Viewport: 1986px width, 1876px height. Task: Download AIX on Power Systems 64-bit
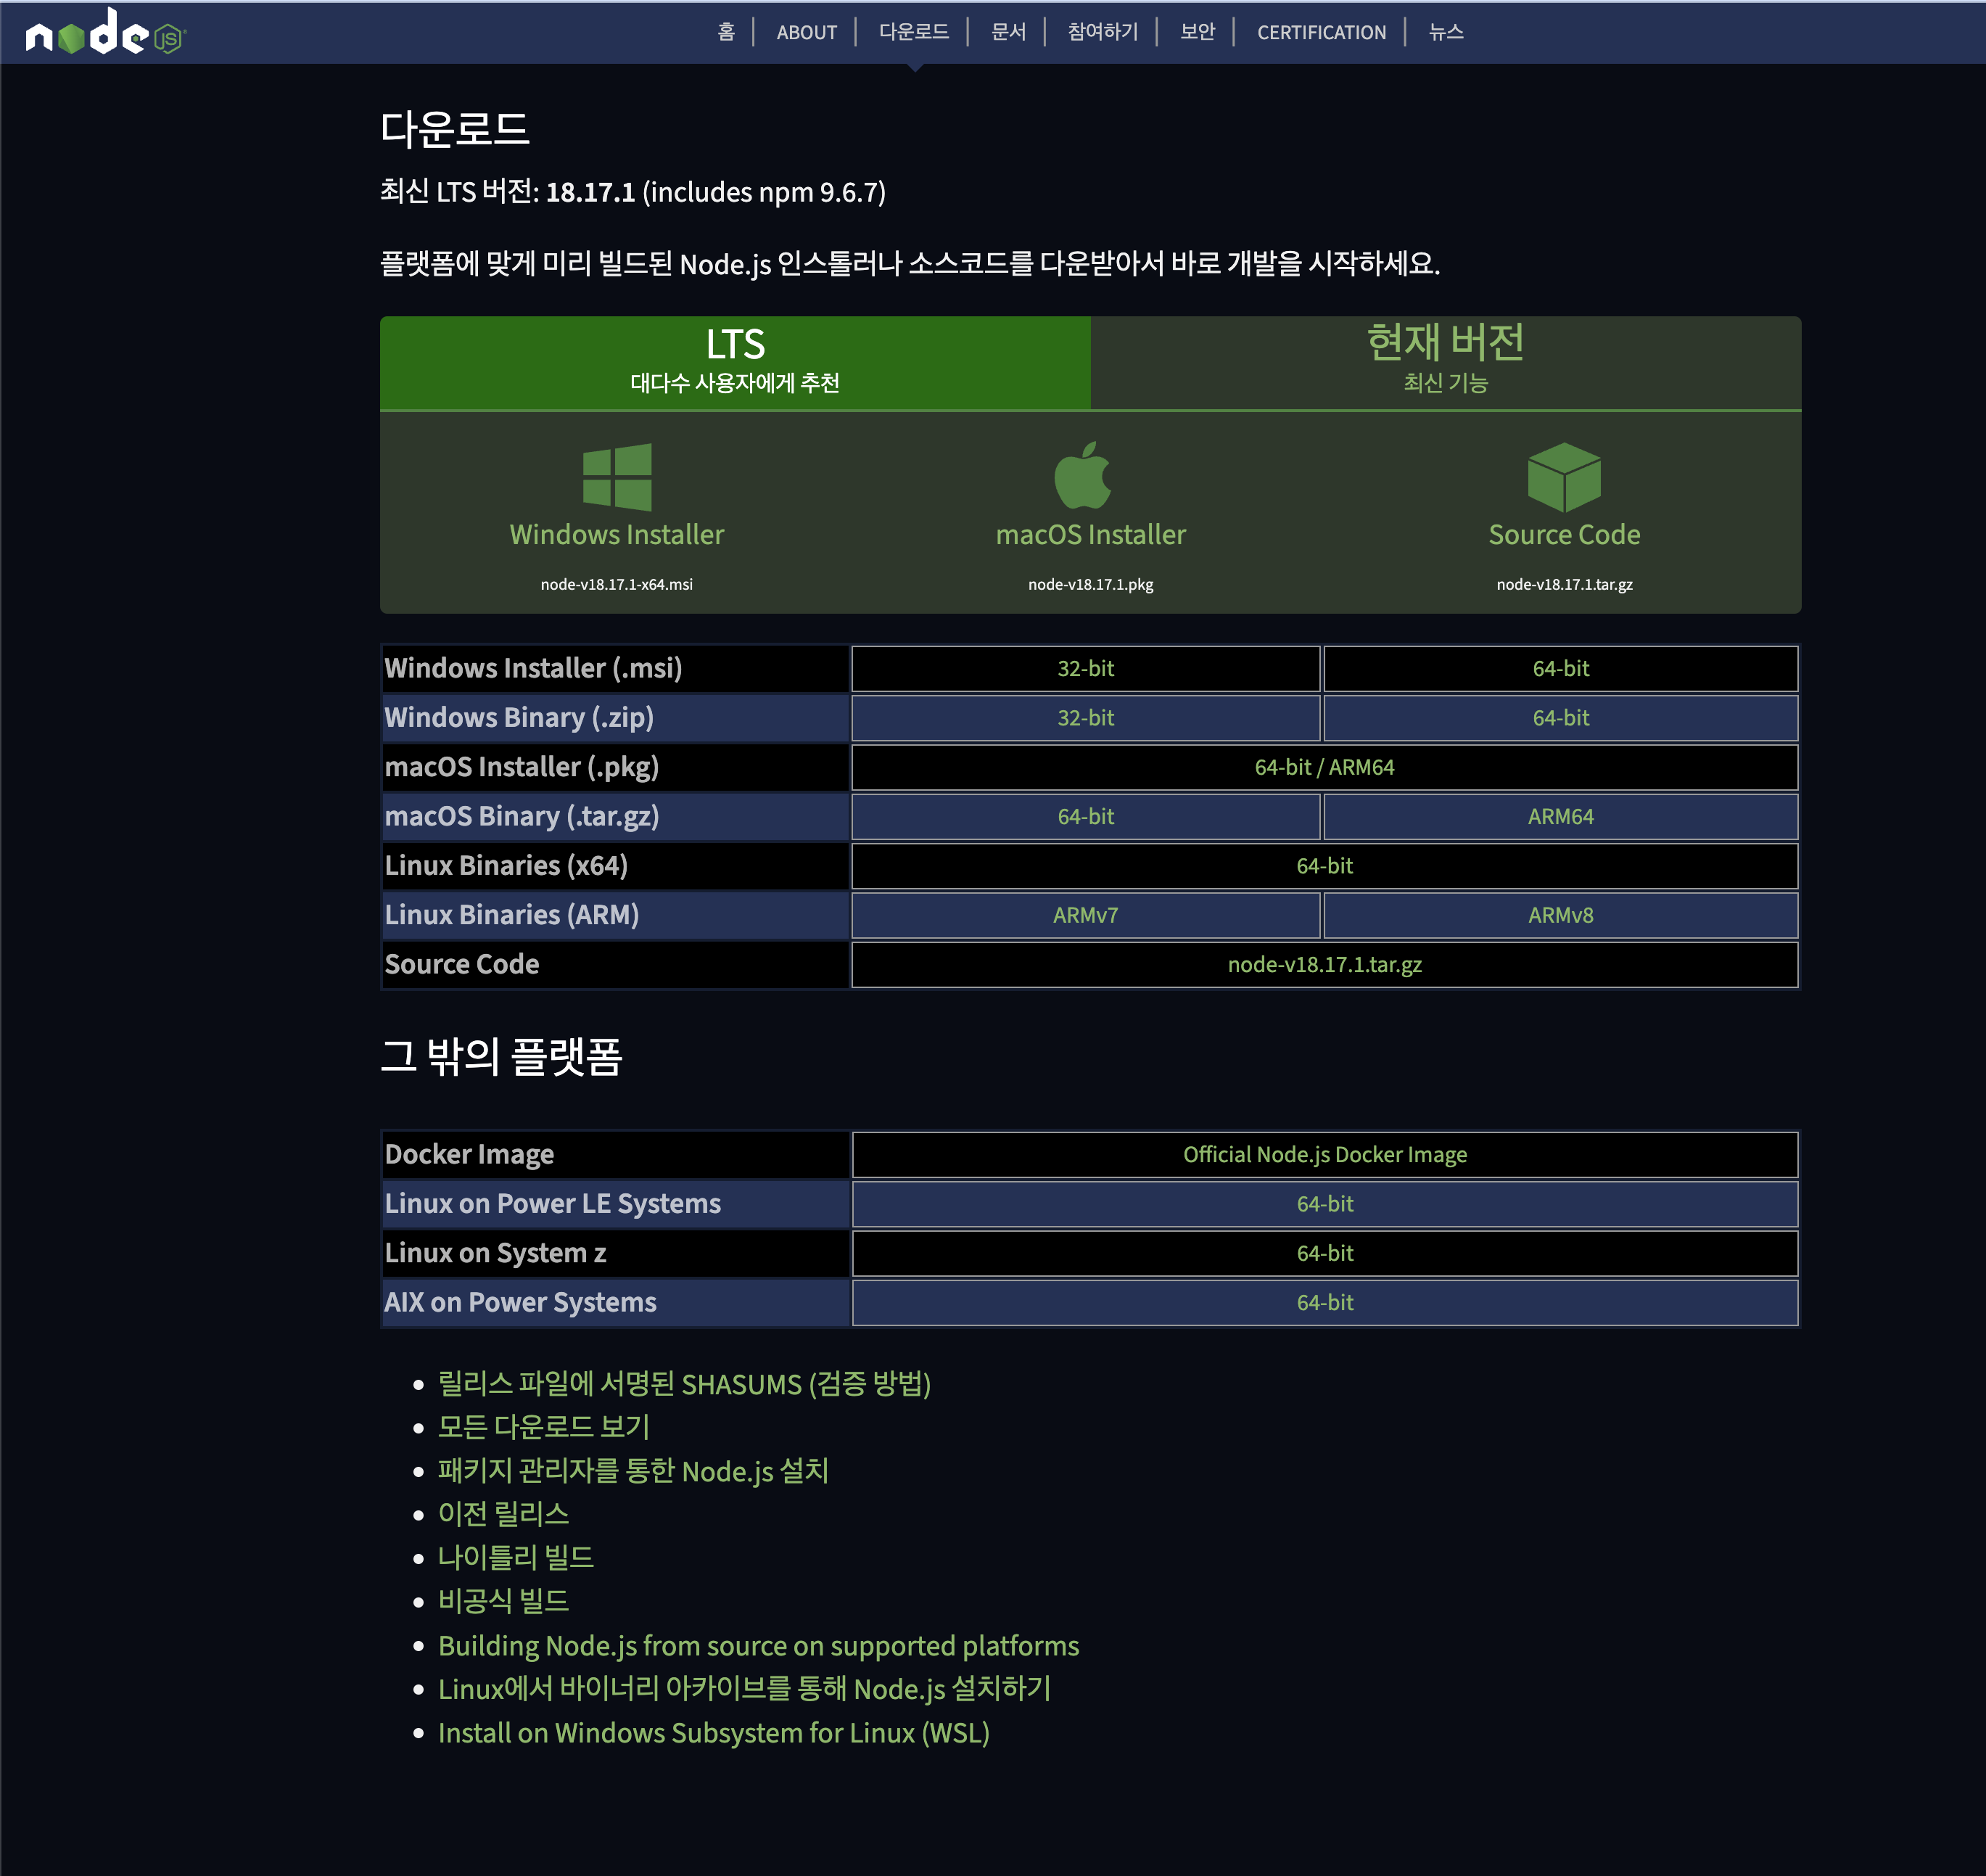[x=1324, y=1302]
